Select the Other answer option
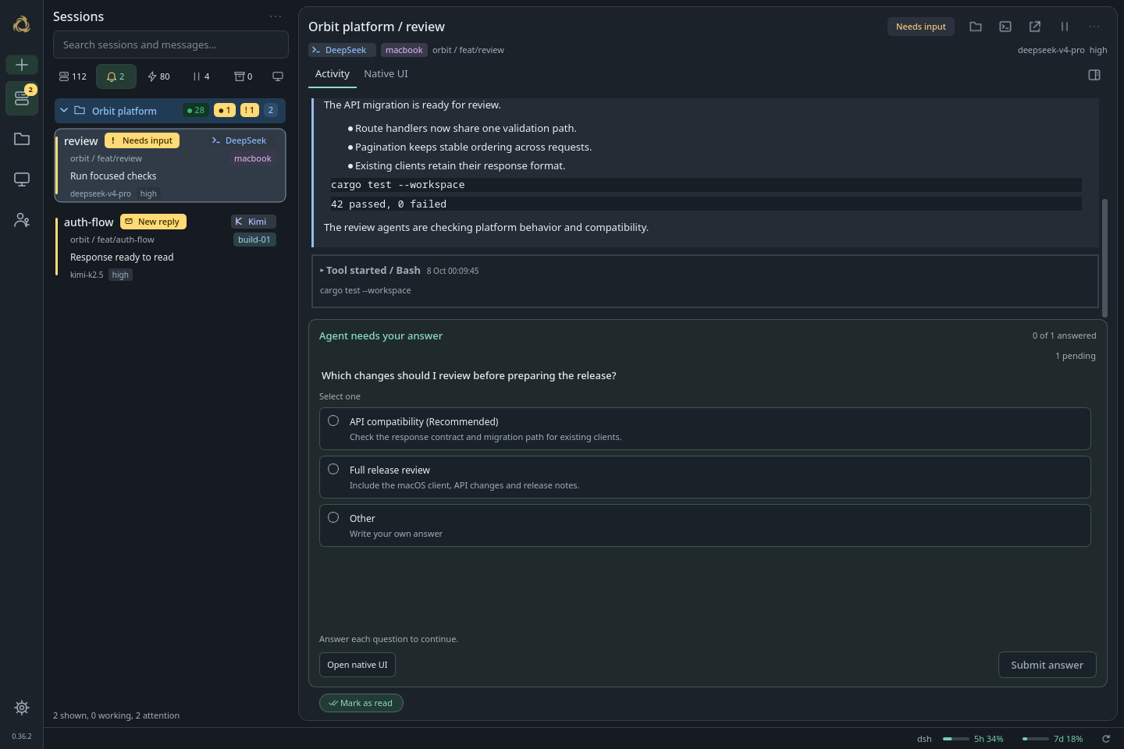This screenshot has height=749, width=1124. (x=705, y=525)
